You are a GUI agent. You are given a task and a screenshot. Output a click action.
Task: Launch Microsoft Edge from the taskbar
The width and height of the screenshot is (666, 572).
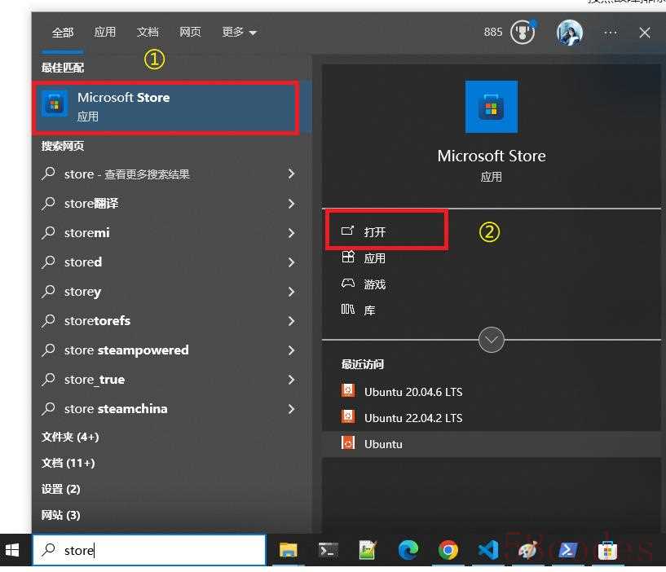click(x=408, y=550)
